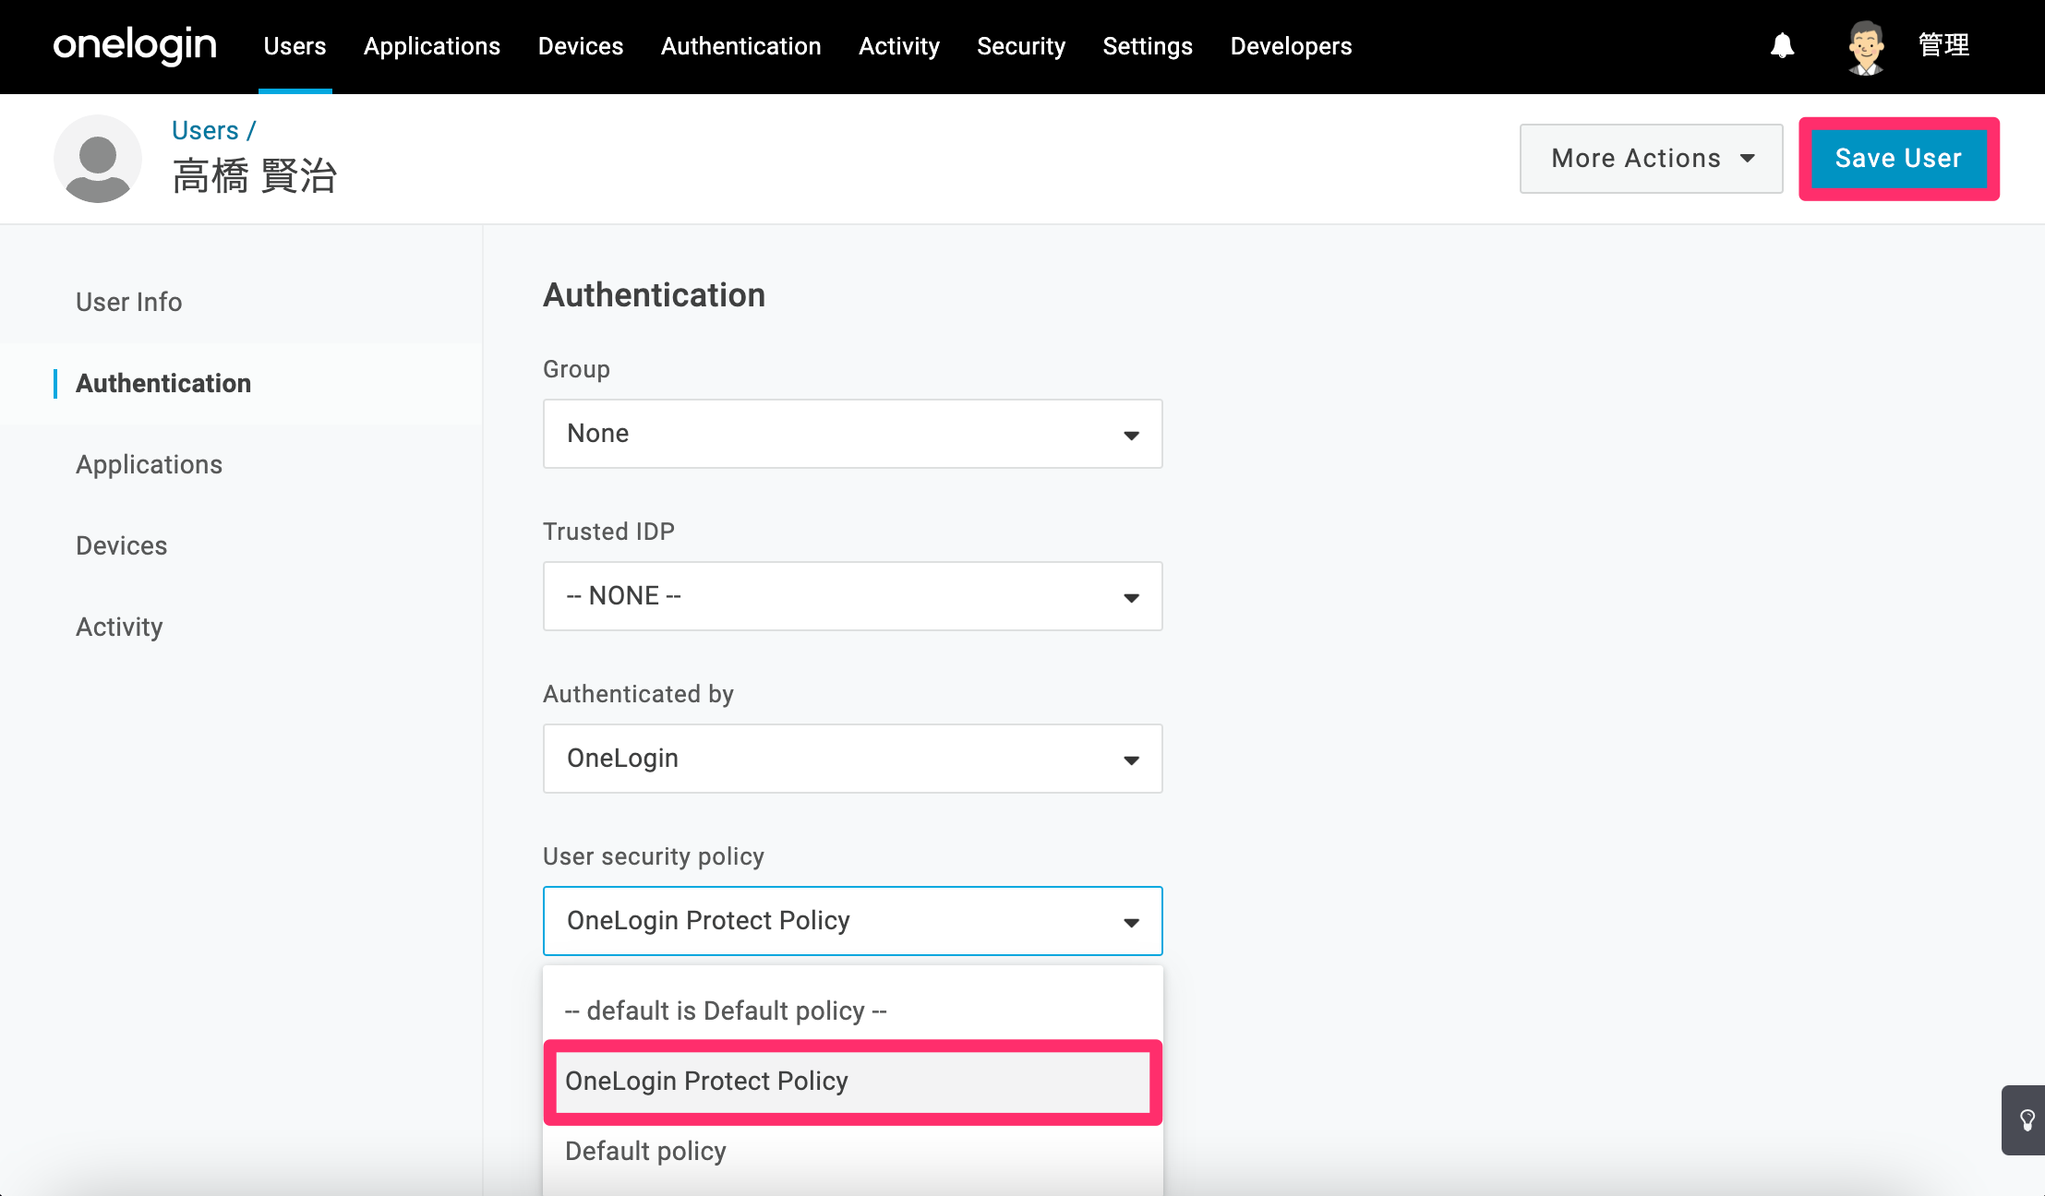Click the lightbulb help widget
The image size is (2045, 1196).
tap(2026, 1120)
